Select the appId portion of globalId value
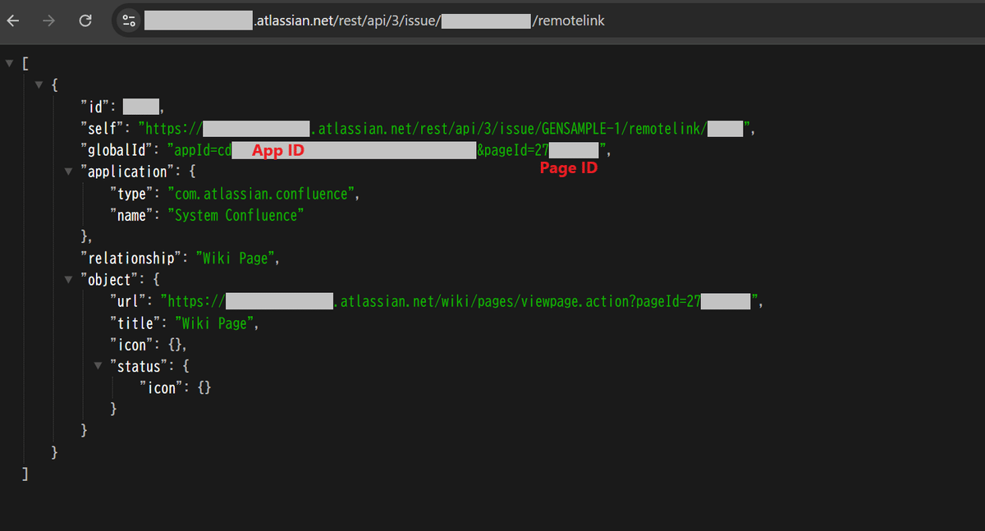Viewport: 985px width, 531px height. pyautogui.click(x=323, y=150)
